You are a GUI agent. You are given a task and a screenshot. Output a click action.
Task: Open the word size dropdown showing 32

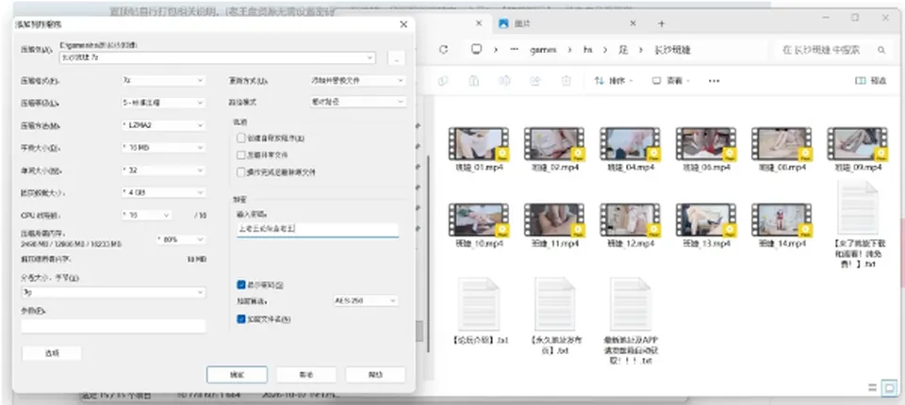coord(163,170)
